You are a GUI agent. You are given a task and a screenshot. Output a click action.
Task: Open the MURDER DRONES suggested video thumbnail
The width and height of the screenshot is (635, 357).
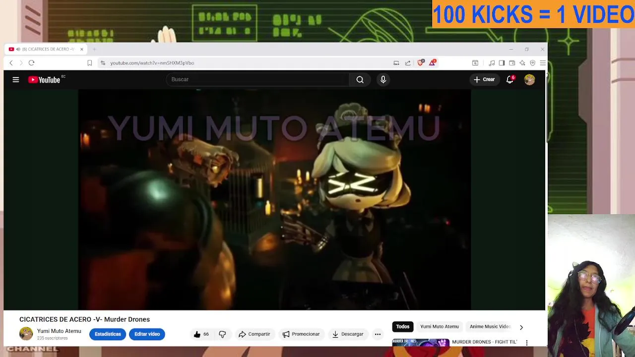[x=421, y=342]
